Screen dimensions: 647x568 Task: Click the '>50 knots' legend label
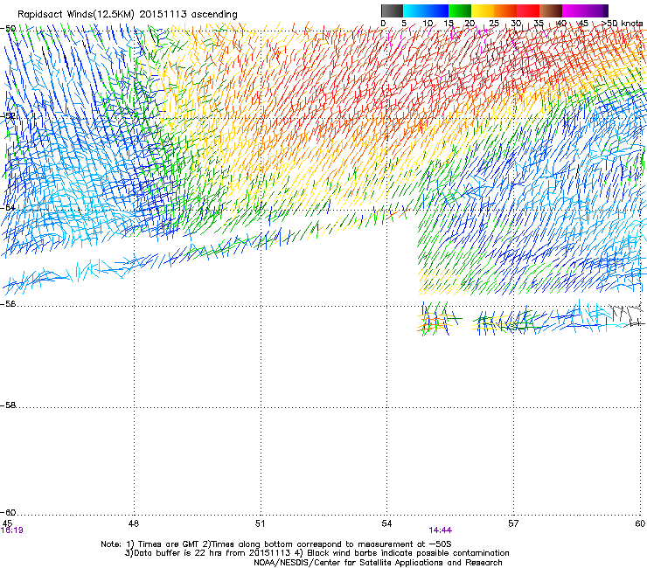click(623, 24)
